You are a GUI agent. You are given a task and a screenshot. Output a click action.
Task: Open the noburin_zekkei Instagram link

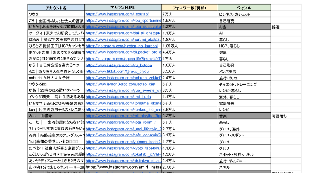pos(124,78)
